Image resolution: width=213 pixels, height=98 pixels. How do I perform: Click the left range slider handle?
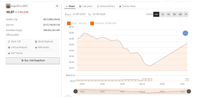pyautogui.click(x=76, y=91)
